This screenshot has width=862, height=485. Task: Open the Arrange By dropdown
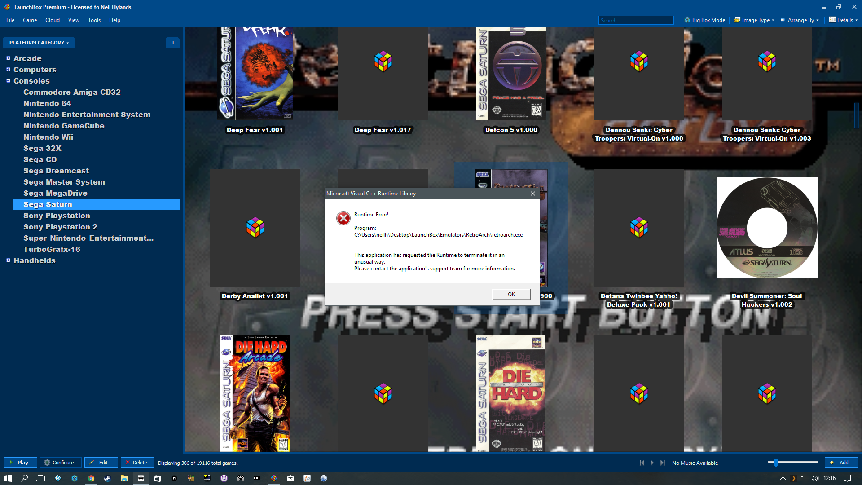(x=800, y=20)
